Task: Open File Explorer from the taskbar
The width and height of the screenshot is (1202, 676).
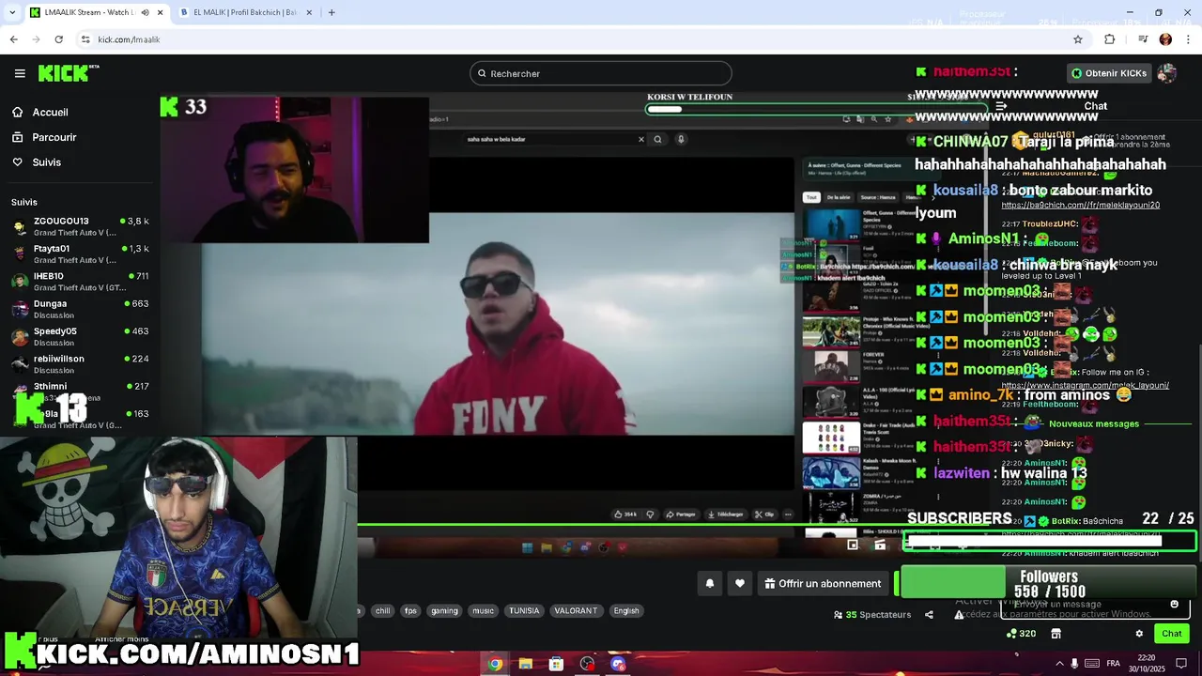Action: pyautogui.click(x=526, y=664)
